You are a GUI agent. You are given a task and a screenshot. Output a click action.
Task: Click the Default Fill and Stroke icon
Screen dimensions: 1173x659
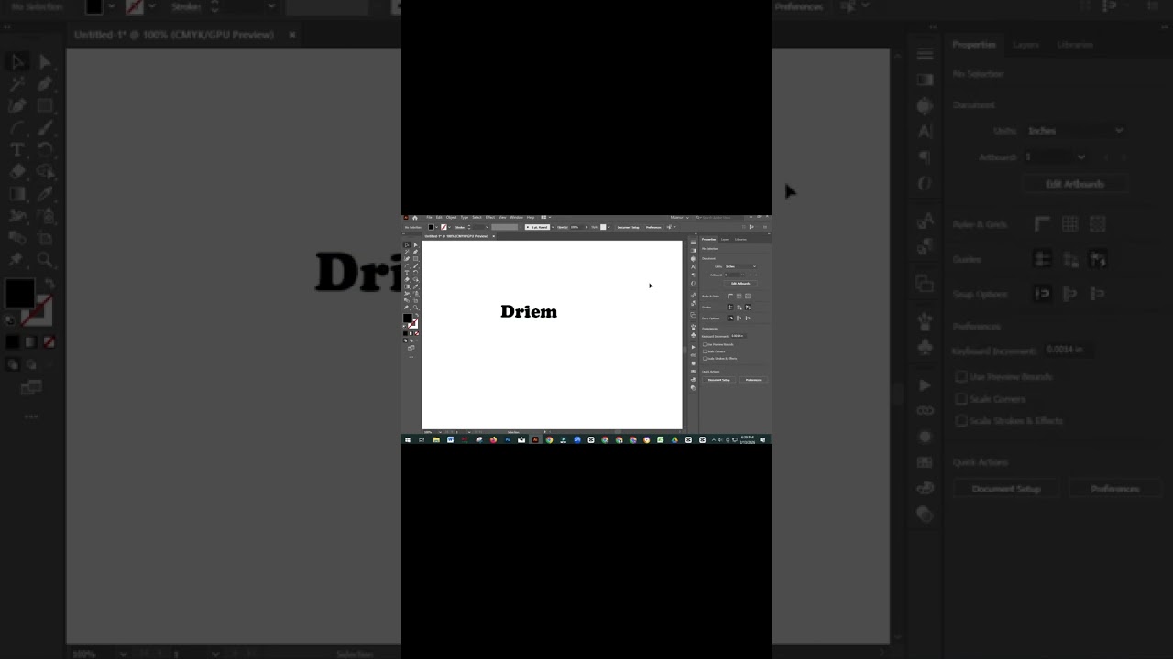tap(404, 326)
